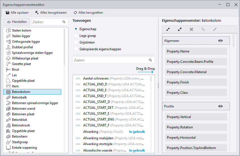Toggle visibility eye of Algemeen group
The width and height of the screenshot is (240, 156).
point(220,41)
